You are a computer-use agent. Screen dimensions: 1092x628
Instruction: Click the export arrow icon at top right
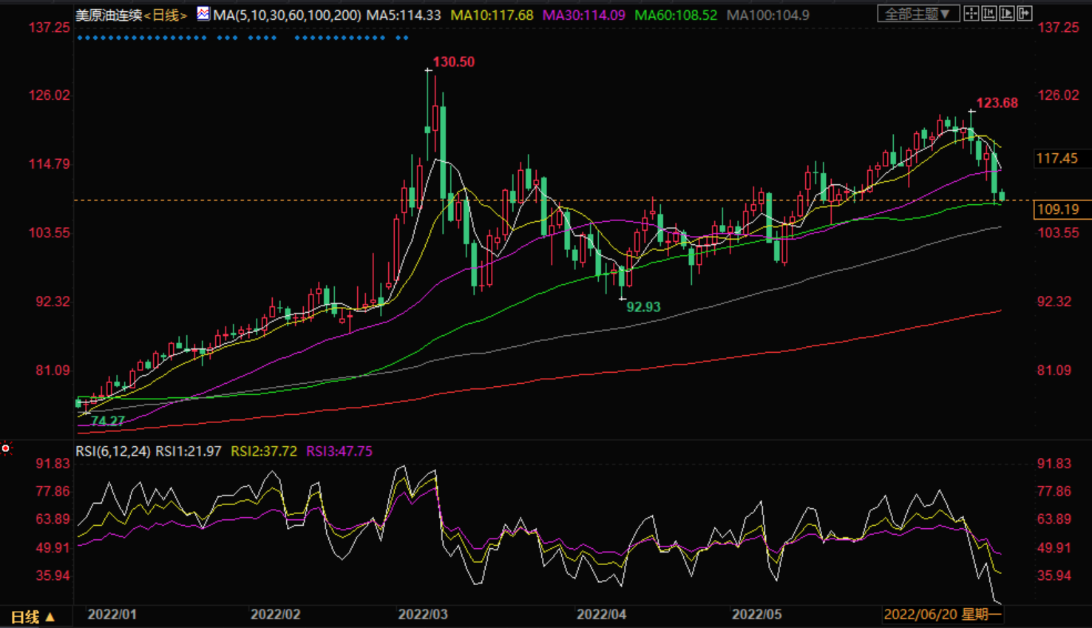coord(1025,13)
